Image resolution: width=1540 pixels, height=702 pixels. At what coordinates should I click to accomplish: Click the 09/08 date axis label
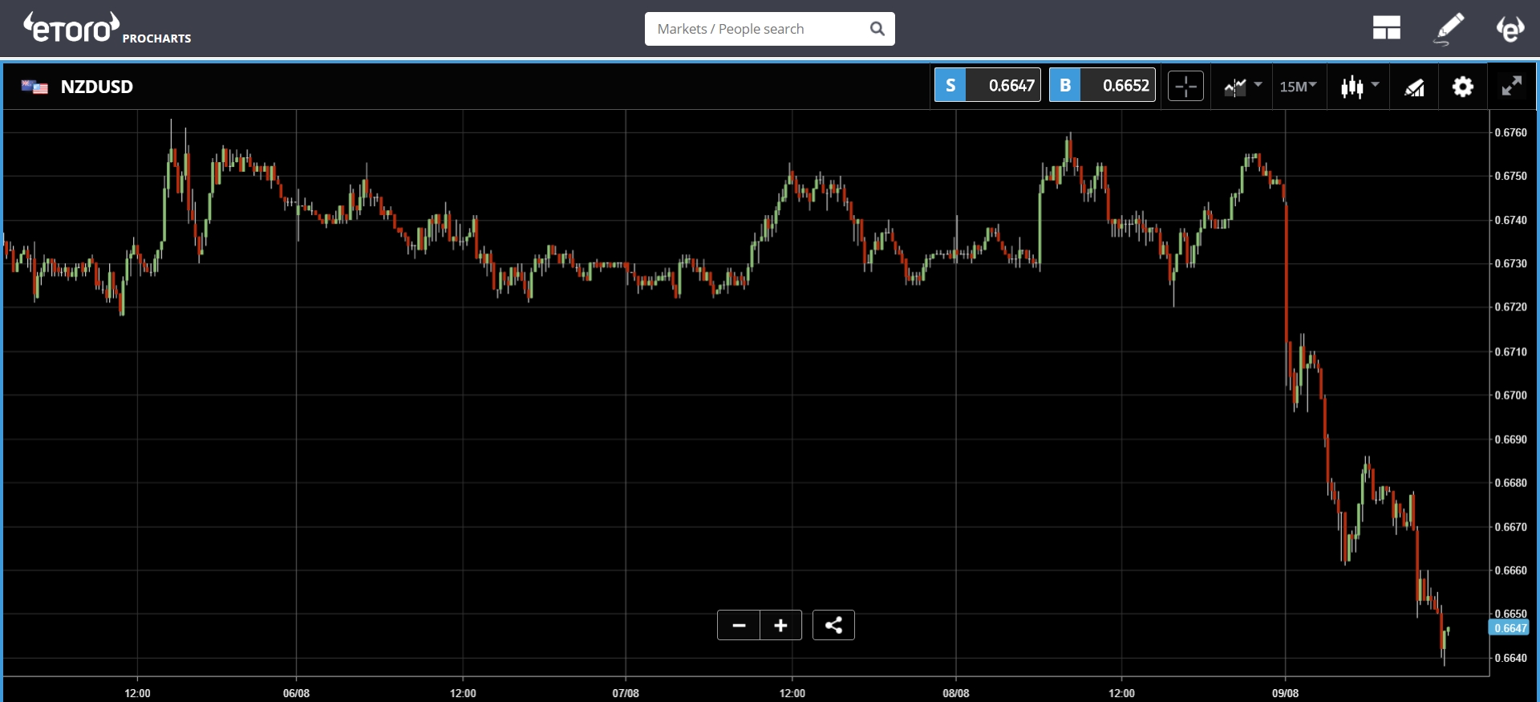[x=1285, y=693]
